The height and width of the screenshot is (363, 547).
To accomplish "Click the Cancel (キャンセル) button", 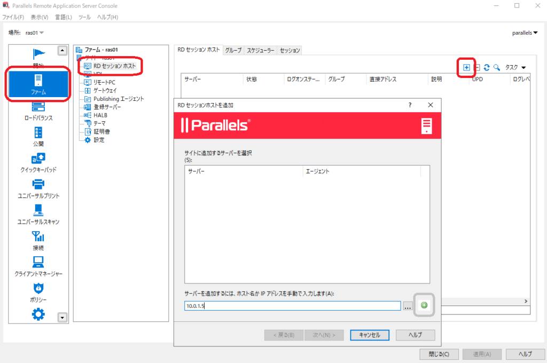I will point(370,335).
